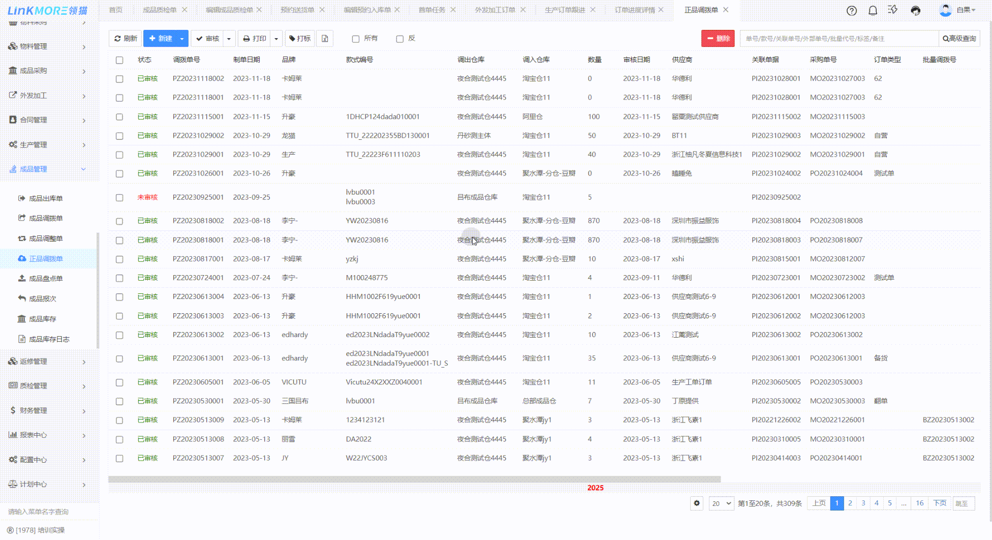992x540 pixels.
Task: Click the customer service headset icon
Action: click(x=915, y=11)
